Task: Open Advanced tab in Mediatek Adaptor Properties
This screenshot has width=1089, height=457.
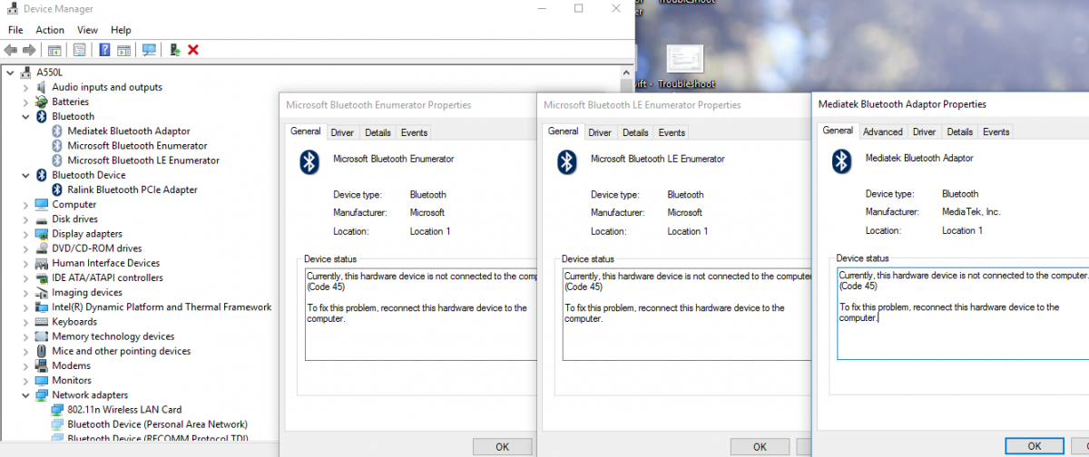Action: [883, 131]
